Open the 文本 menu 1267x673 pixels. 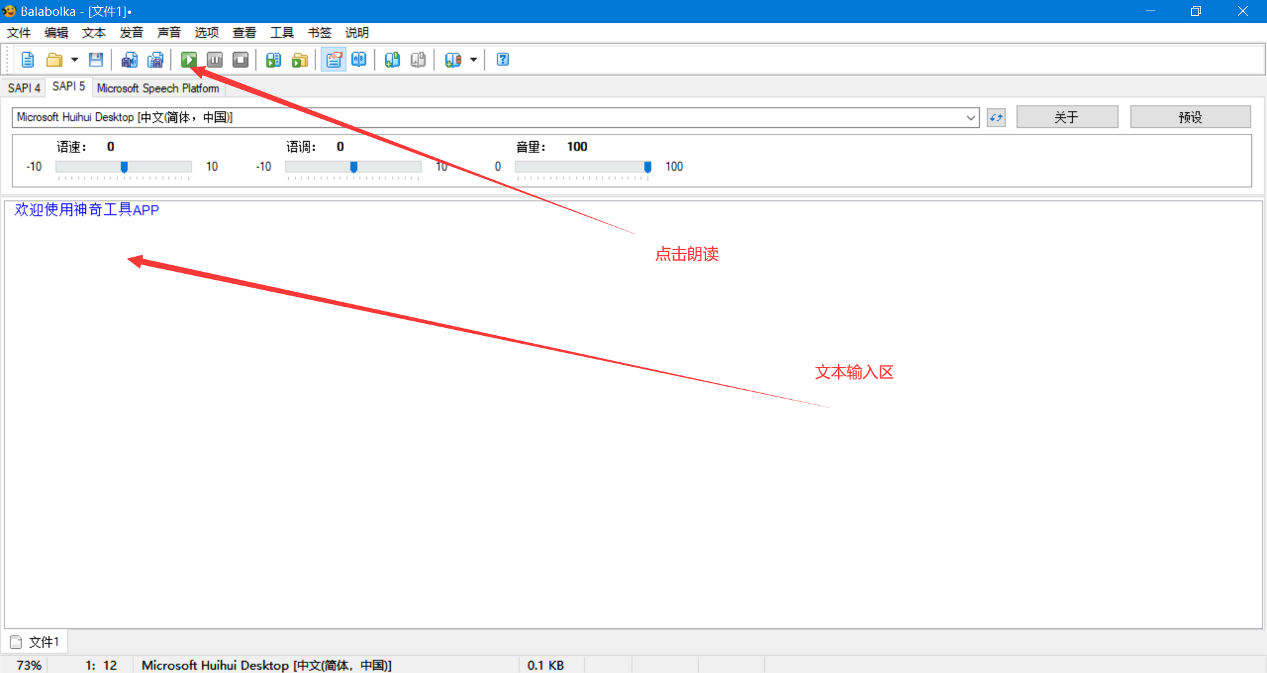(x=94, y=33)
